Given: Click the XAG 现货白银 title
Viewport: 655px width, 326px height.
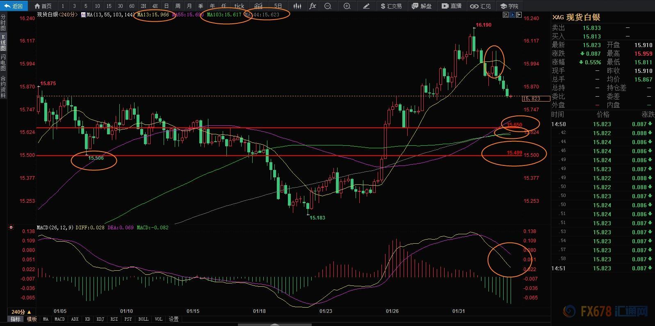Looking at the screenshot, I should pos(576,17).
